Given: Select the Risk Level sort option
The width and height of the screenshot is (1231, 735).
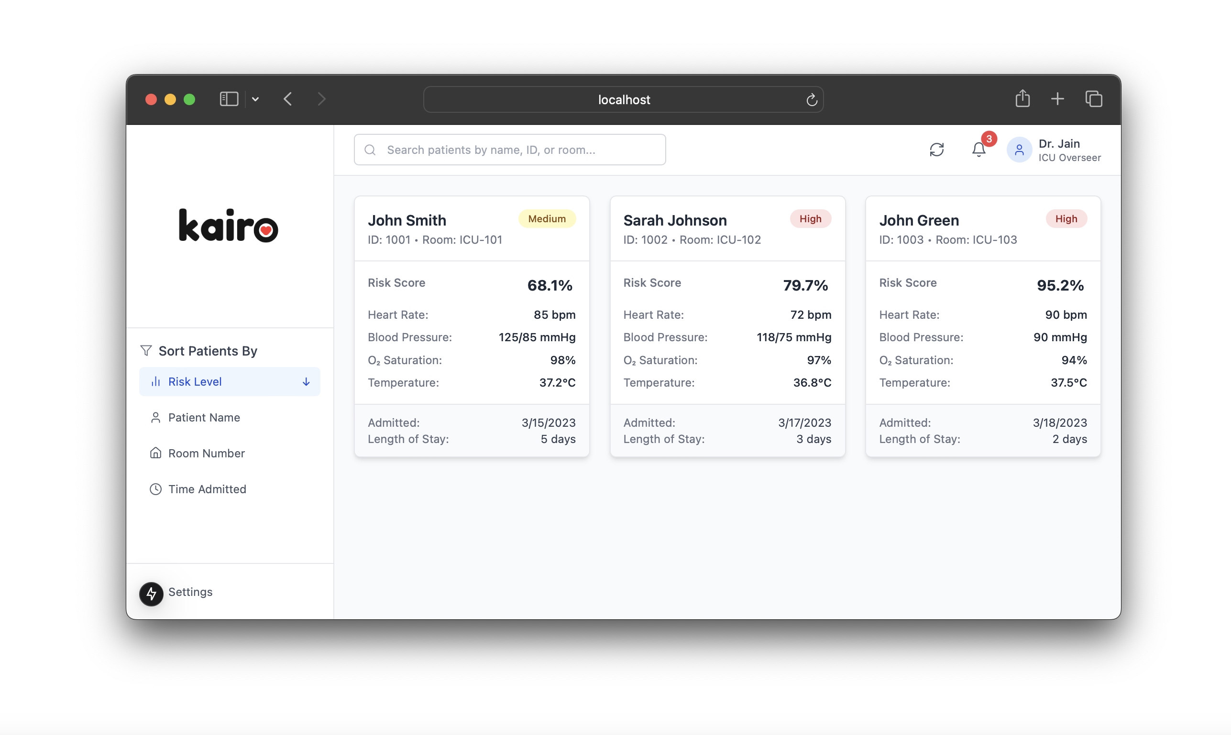Looking at the screenshot, I should (x=195, y=381).
